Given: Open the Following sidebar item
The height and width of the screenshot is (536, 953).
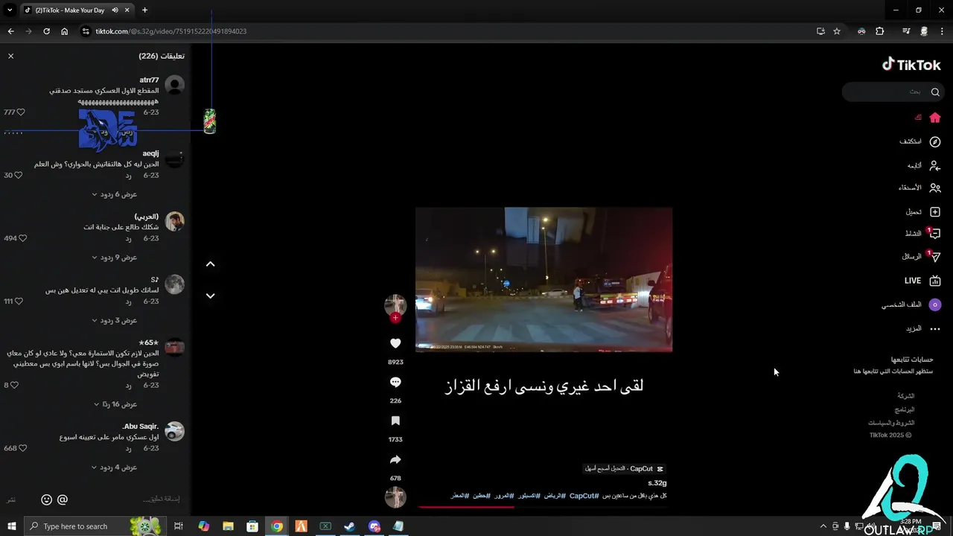Looking at the screenshot, I should (924, 165).
